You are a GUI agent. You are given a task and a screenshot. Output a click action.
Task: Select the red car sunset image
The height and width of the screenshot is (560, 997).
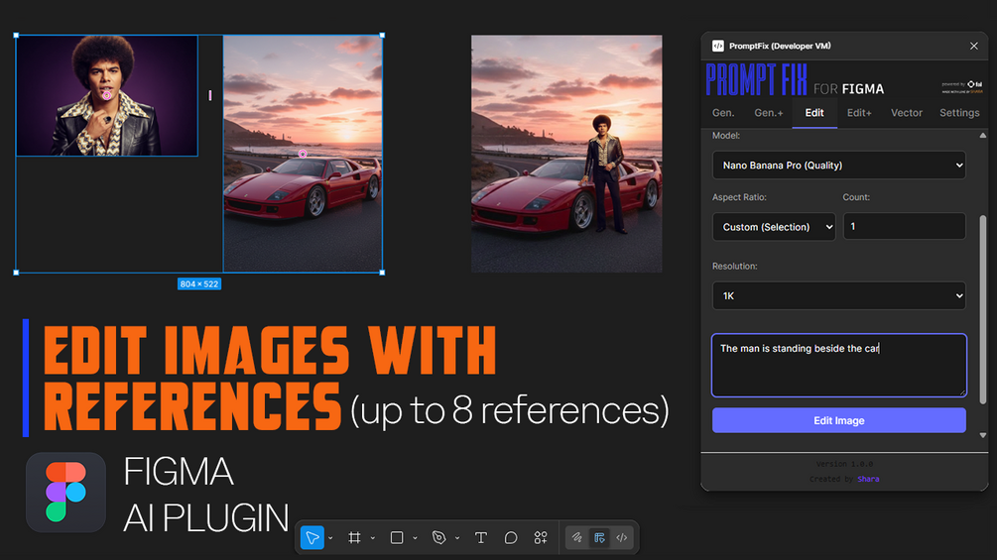(303, 154)
